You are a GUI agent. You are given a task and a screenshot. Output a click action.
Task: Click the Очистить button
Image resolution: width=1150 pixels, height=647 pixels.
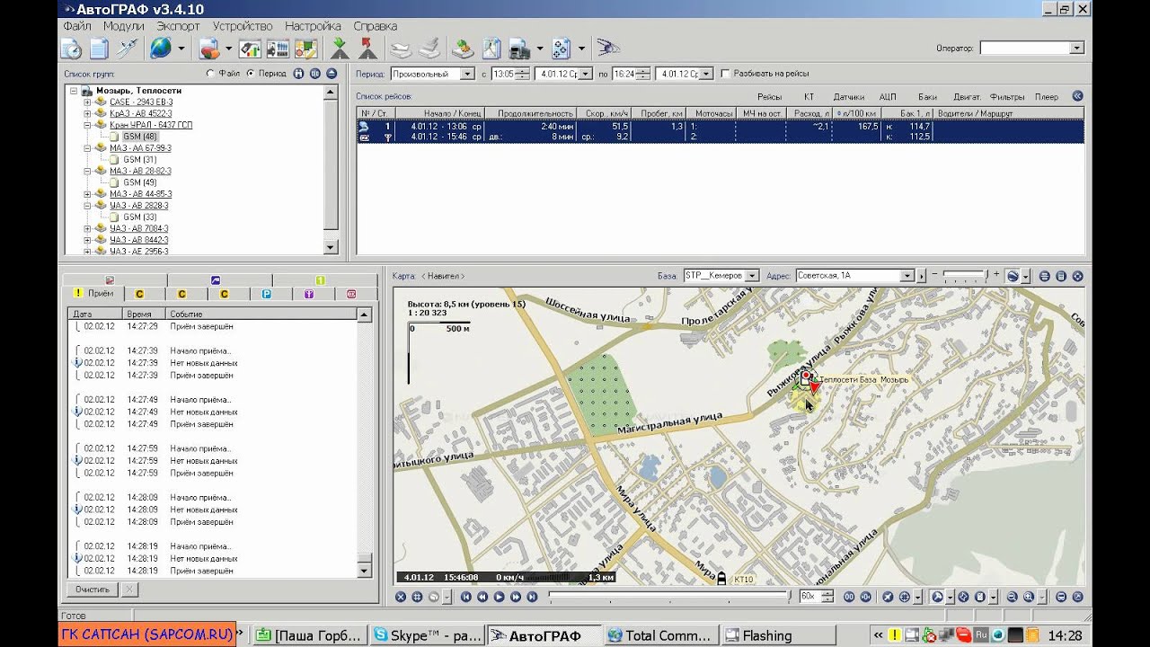click(x=93, y=589)
